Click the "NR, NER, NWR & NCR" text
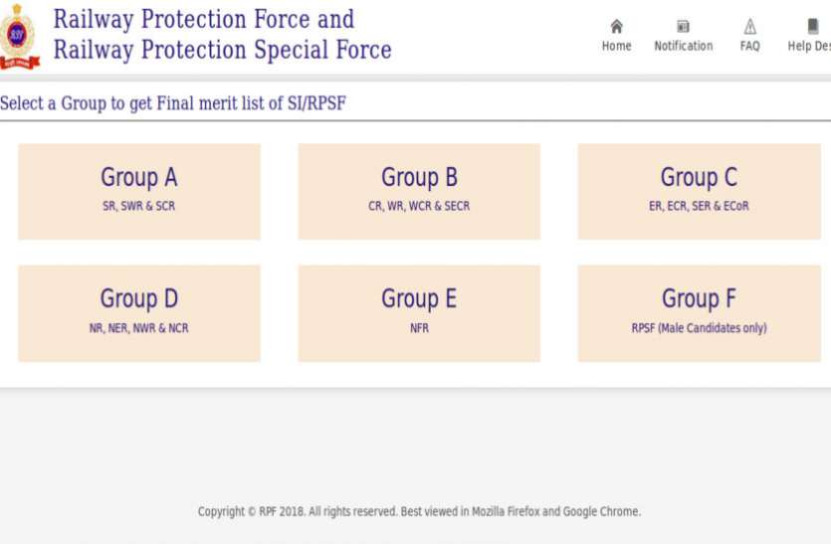Image resolution: width=831 pixels, height=544 pixels. coord(139,328)
